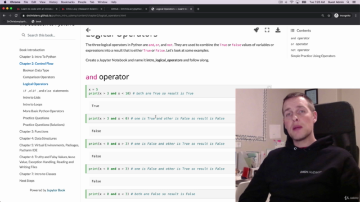
Task: Open the Apple menu
Action: pyautogui.click(x=5, y=2)
